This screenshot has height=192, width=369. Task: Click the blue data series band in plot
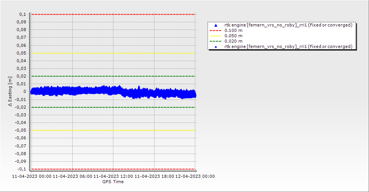[x=96, y=91]
